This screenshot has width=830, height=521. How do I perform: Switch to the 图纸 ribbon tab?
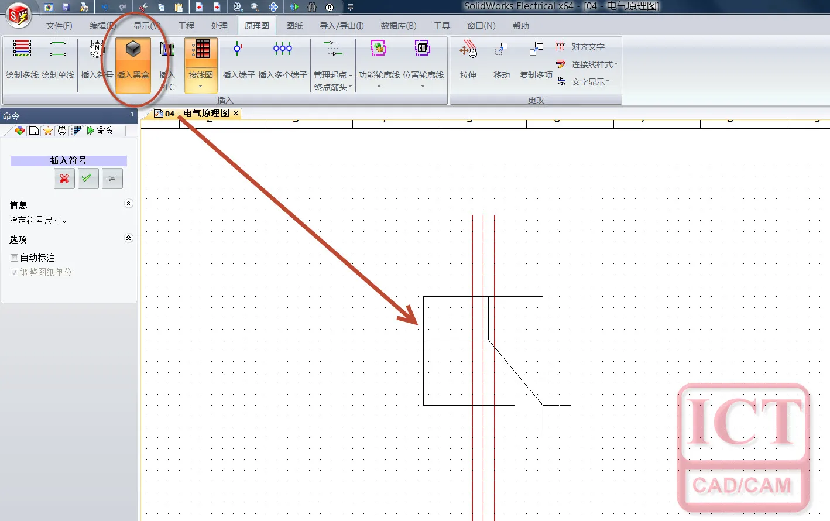pyautogui.click(x=294, y=26)
